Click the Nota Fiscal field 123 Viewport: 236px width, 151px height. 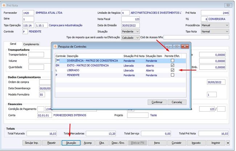tap(130, 19)
